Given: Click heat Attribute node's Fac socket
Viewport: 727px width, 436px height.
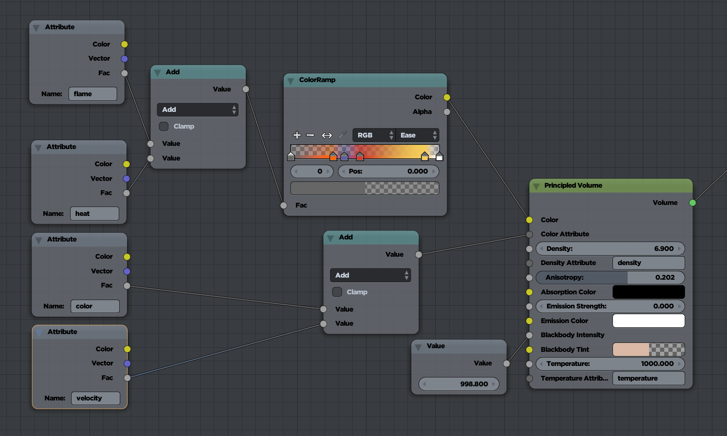Looking at the screenshot, I should (126, 193).
